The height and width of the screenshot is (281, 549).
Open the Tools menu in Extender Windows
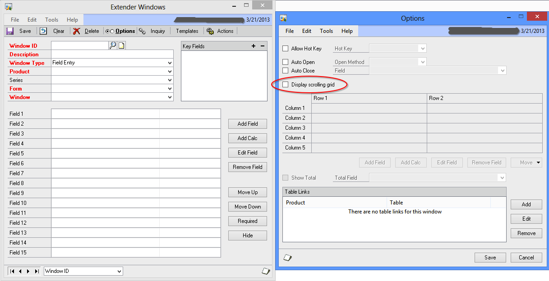click(x=52, y=20)
